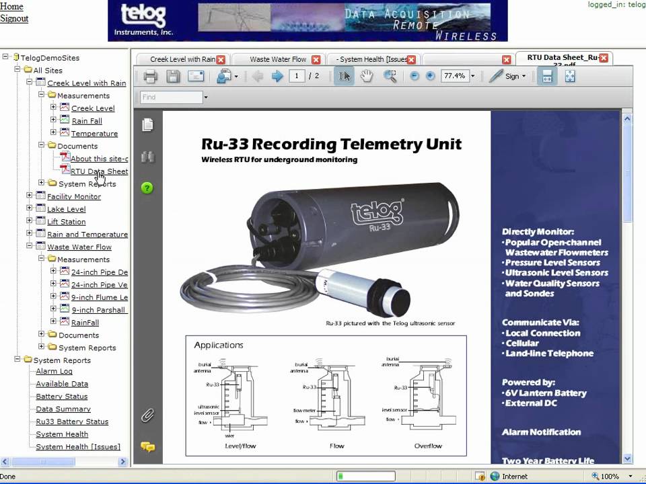Open Ru33 Battery Status report

pyautogui.click(x=72, y=421)
